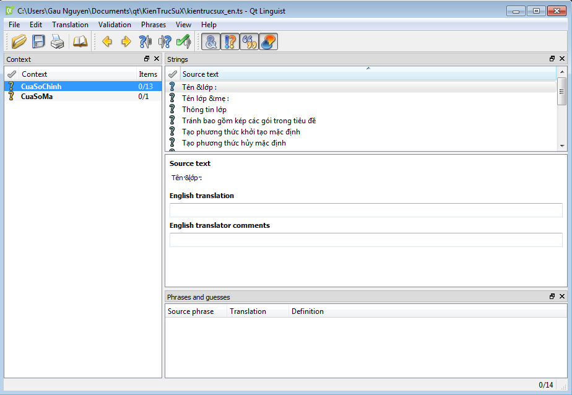Screen dimensions: 572x395
Task: Open the File menu
Action: coord(14,24)
